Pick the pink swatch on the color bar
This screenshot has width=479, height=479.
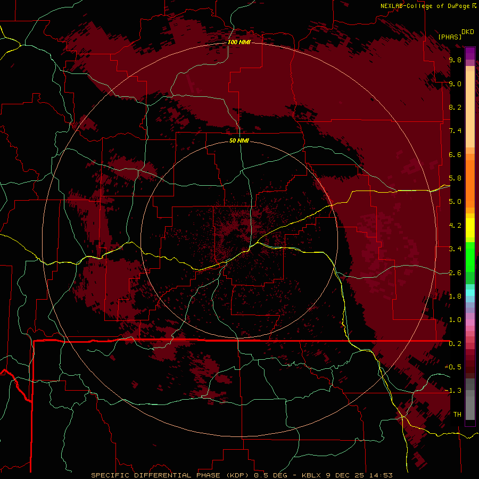pos(470,323)
